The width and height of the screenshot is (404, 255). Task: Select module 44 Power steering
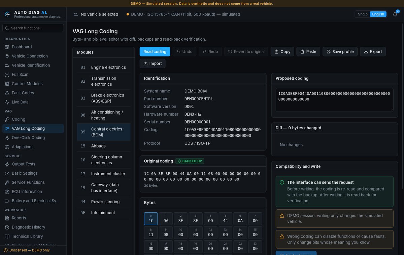tap(104, 202)
